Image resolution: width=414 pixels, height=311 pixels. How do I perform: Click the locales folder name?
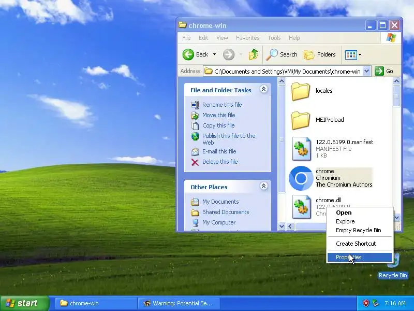324,91
